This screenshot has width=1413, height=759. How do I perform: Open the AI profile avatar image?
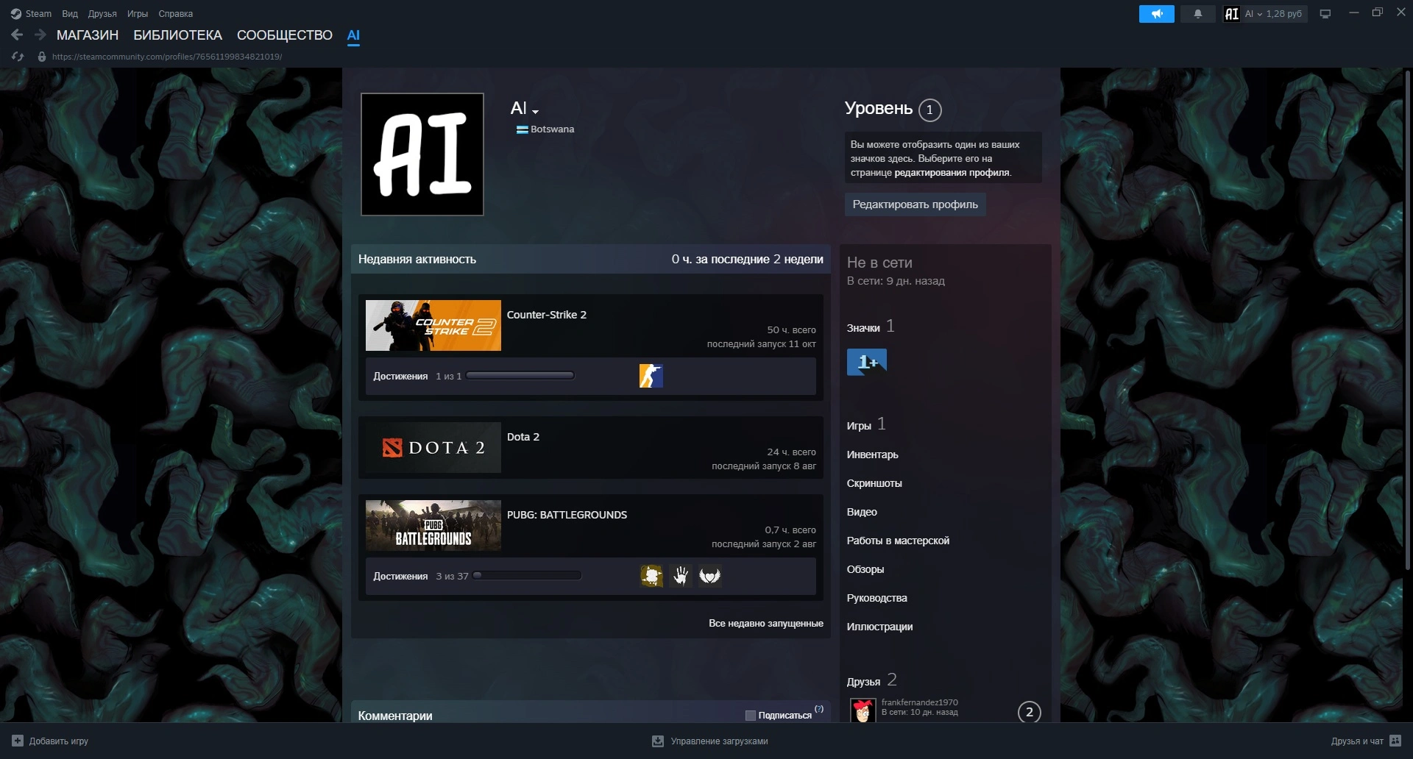pyautogui.click(x=422, y=154)
